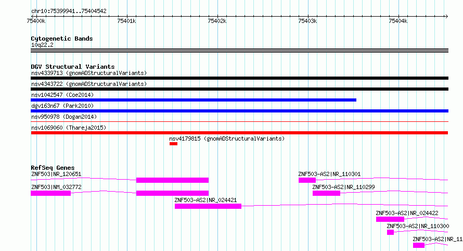Click the blue bar for dgv163n67

click(x=239, y=111)
